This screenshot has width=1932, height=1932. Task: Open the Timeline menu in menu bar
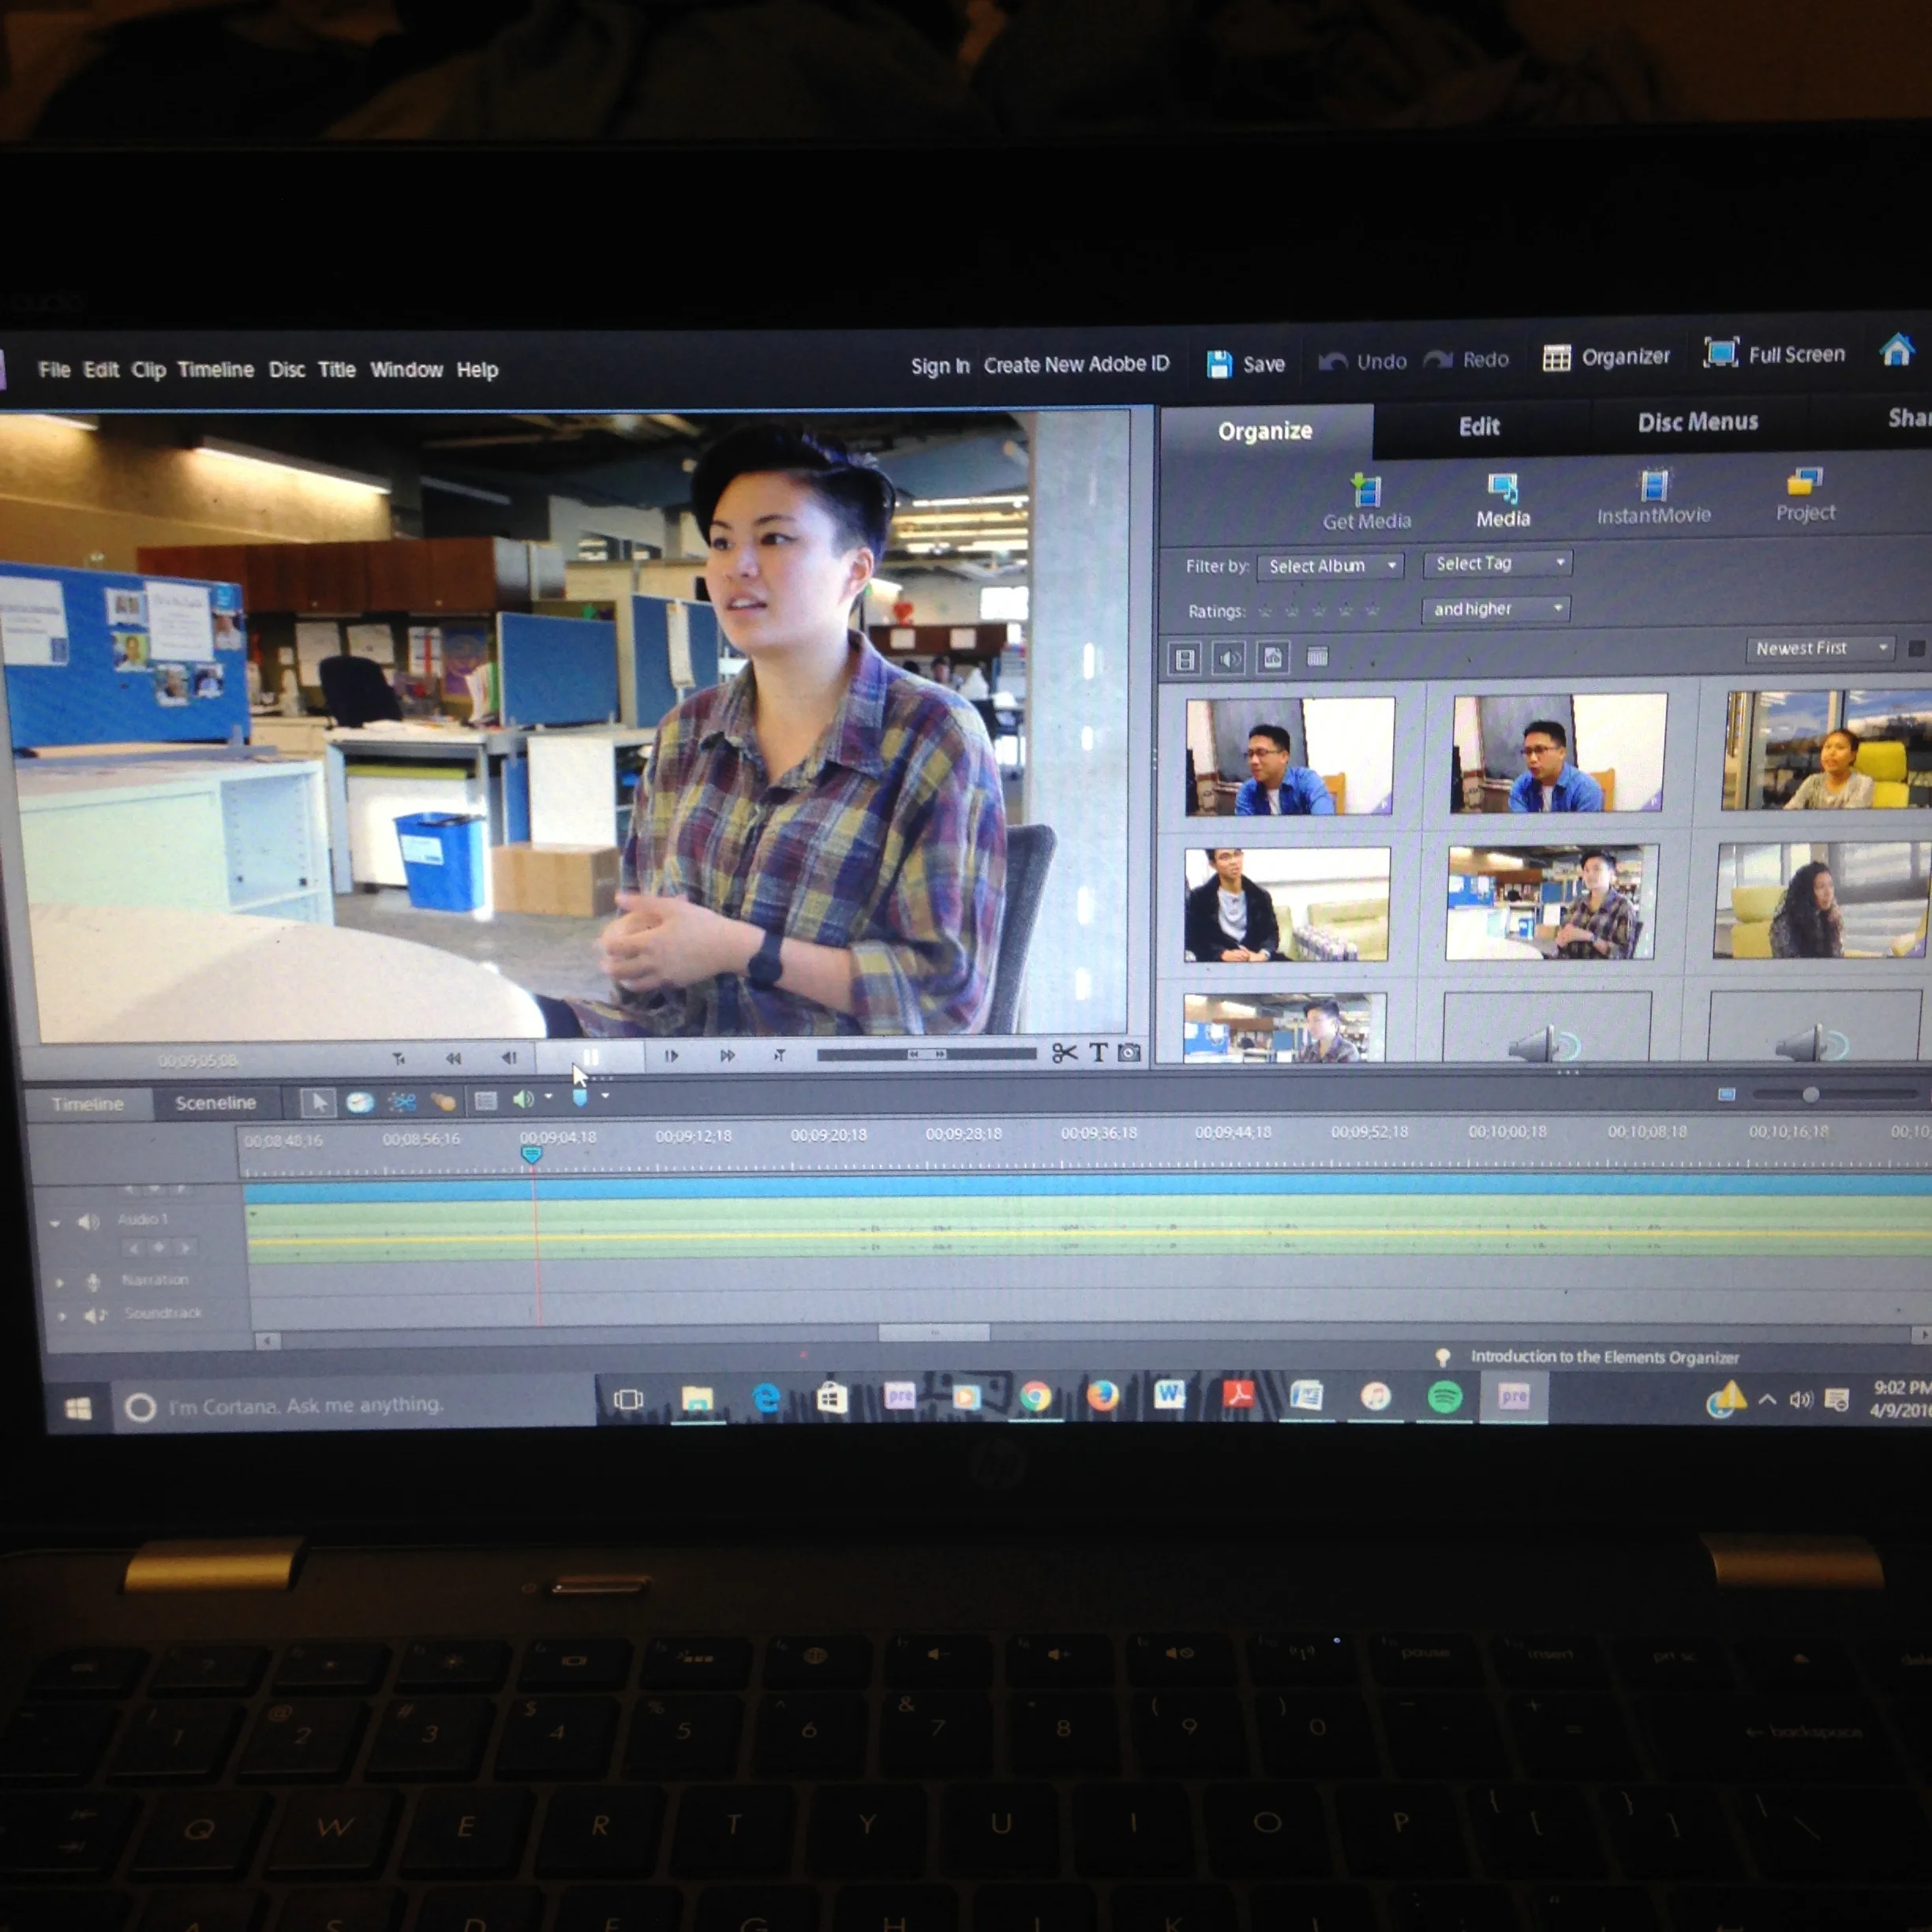[x=215, y=370]
